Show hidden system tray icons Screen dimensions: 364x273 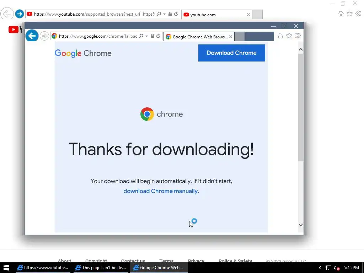pyautogui.click(x=320, y=268)
